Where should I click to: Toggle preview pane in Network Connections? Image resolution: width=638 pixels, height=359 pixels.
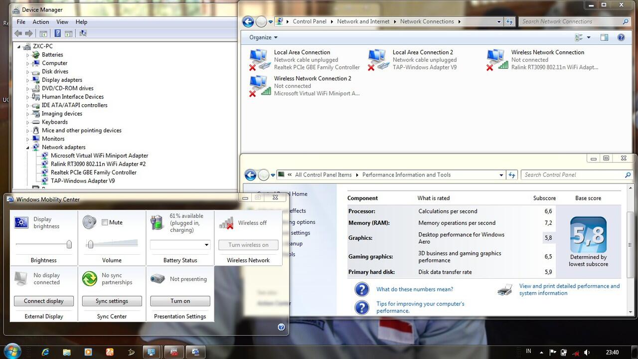tap(604, 37)
